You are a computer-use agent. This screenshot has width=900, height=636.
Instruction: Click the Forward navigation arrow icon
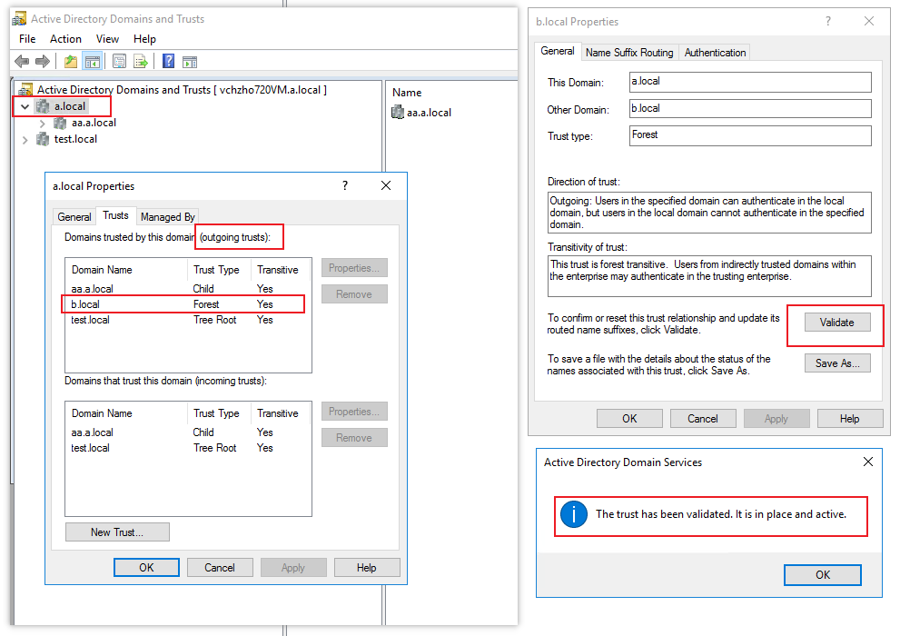tap(43, 61)
